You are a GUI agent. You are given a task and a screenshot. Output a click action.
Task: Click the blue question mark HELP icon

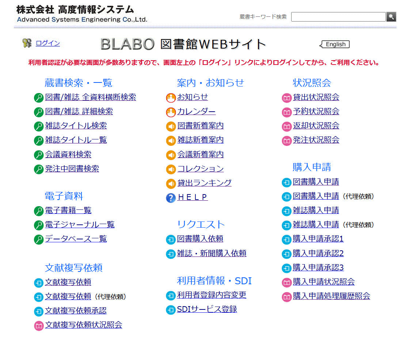pos(171,198)
